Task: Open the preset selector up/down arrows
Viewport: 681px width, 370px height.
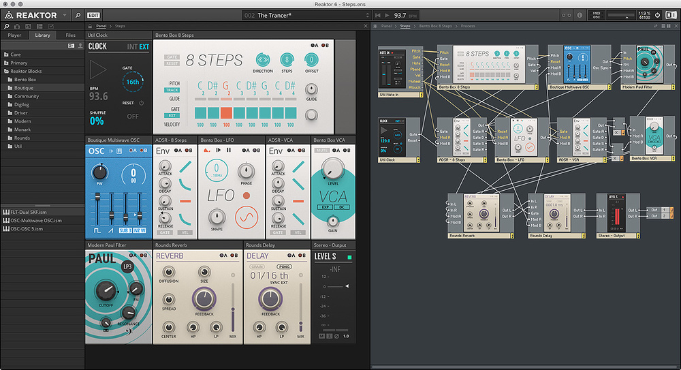Action: point(369,15)
